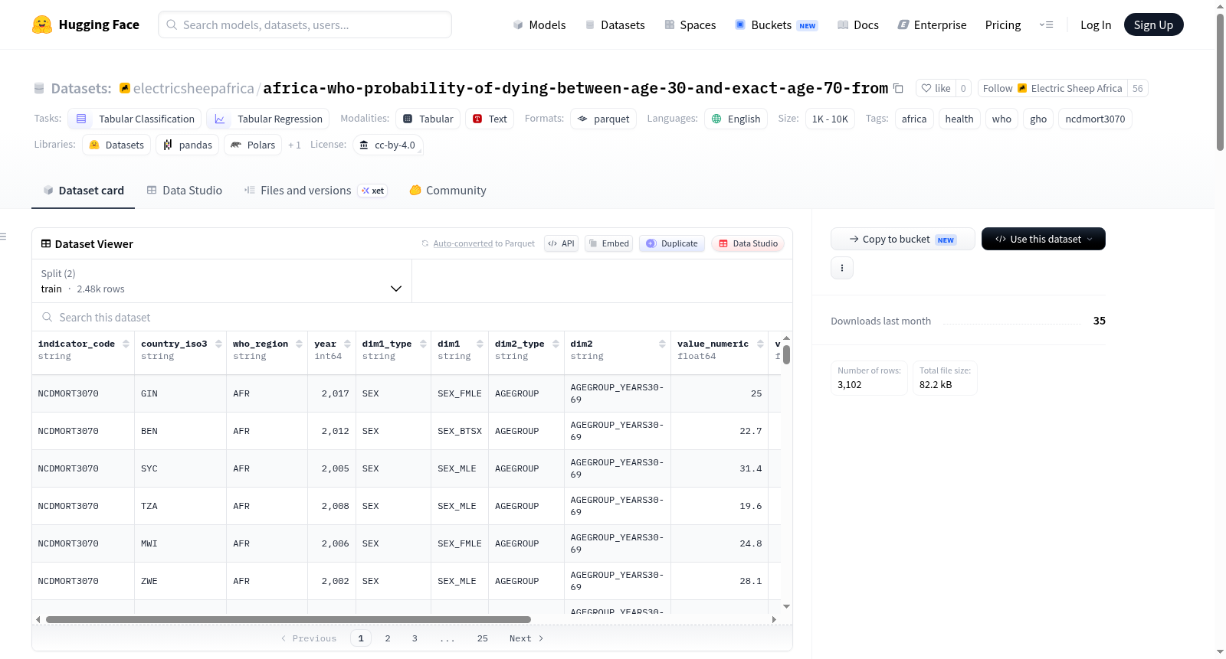Image resolution: width=1226 pixels, height=659 pixels.
Task: Sort by value_numeric column
Action: click(x=760, y=344)
